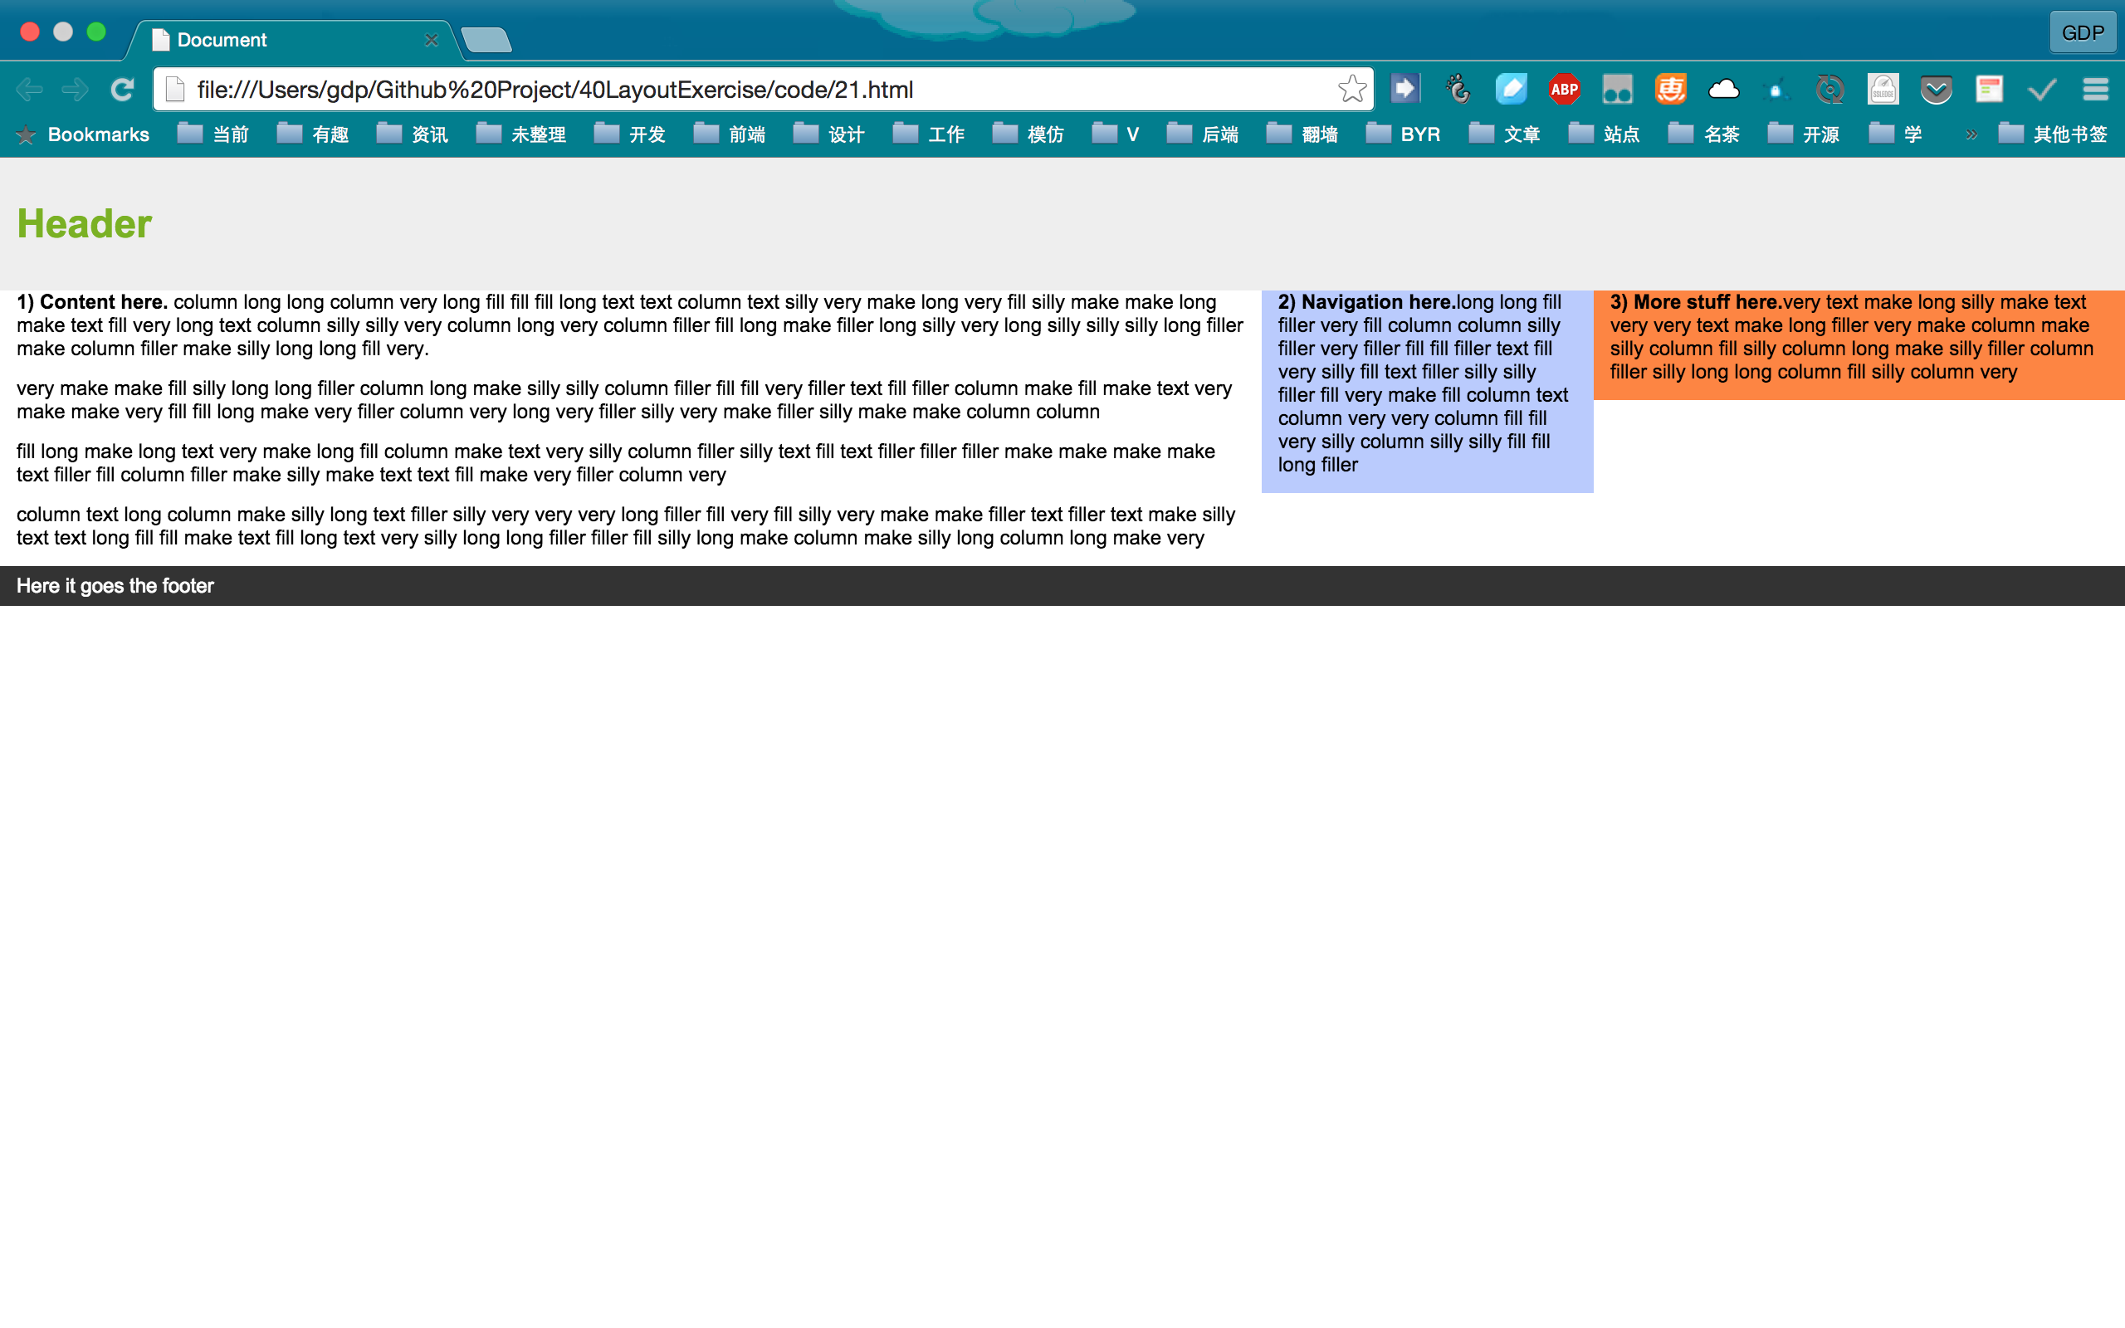
Task: Expand the bookmarks overflow chevron
Action: 1971,134
